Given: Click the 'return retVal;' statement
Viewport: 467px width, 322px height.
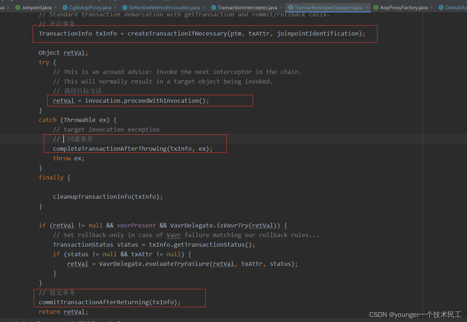Looking at the screenshot, I should pos(63,312).
